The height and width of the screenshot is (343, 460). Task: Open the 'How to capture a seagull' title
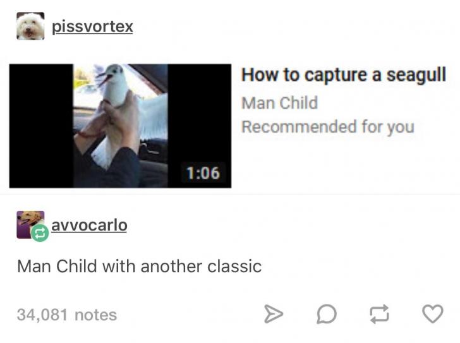344,75
